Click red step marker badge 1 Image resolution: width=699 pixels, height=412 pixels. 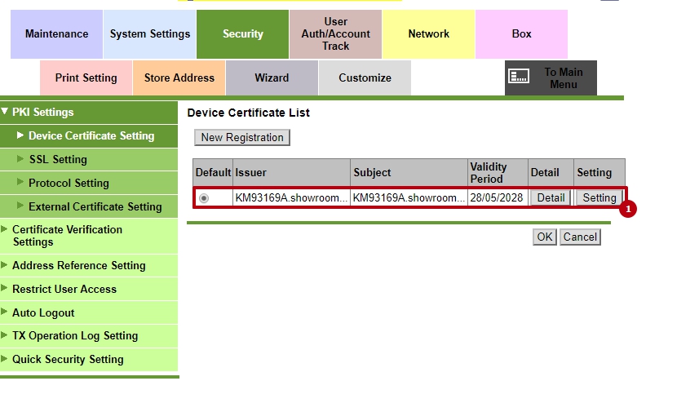pos(628,209)
